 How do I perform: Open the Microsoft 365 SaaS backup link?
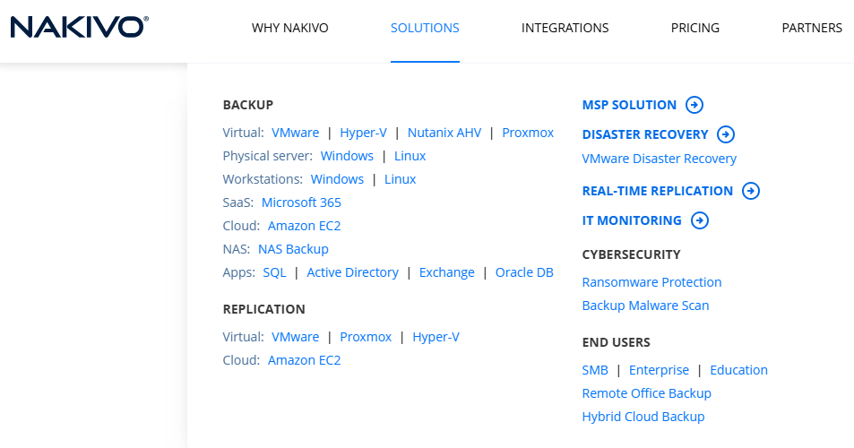301,202
